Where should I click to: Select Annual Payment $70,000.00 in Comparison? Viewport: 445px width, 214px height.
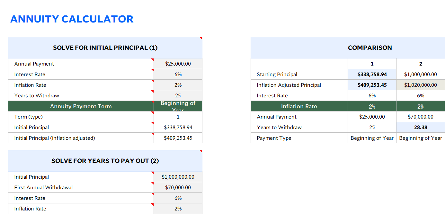(421, 117)
